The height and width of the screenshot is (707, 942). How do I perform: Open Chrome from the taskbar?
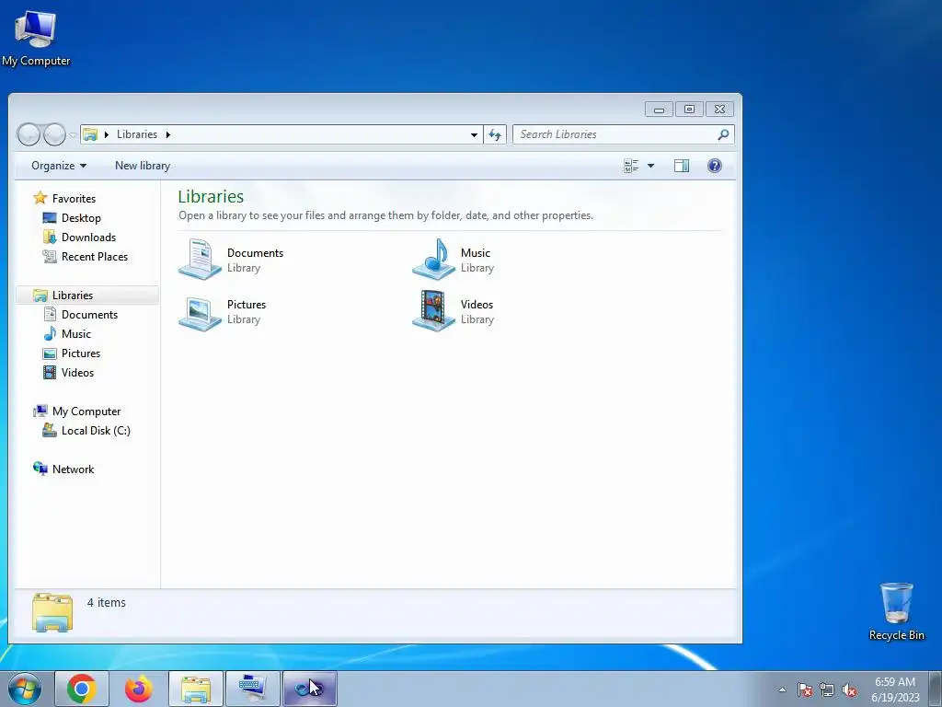point(82,689)
